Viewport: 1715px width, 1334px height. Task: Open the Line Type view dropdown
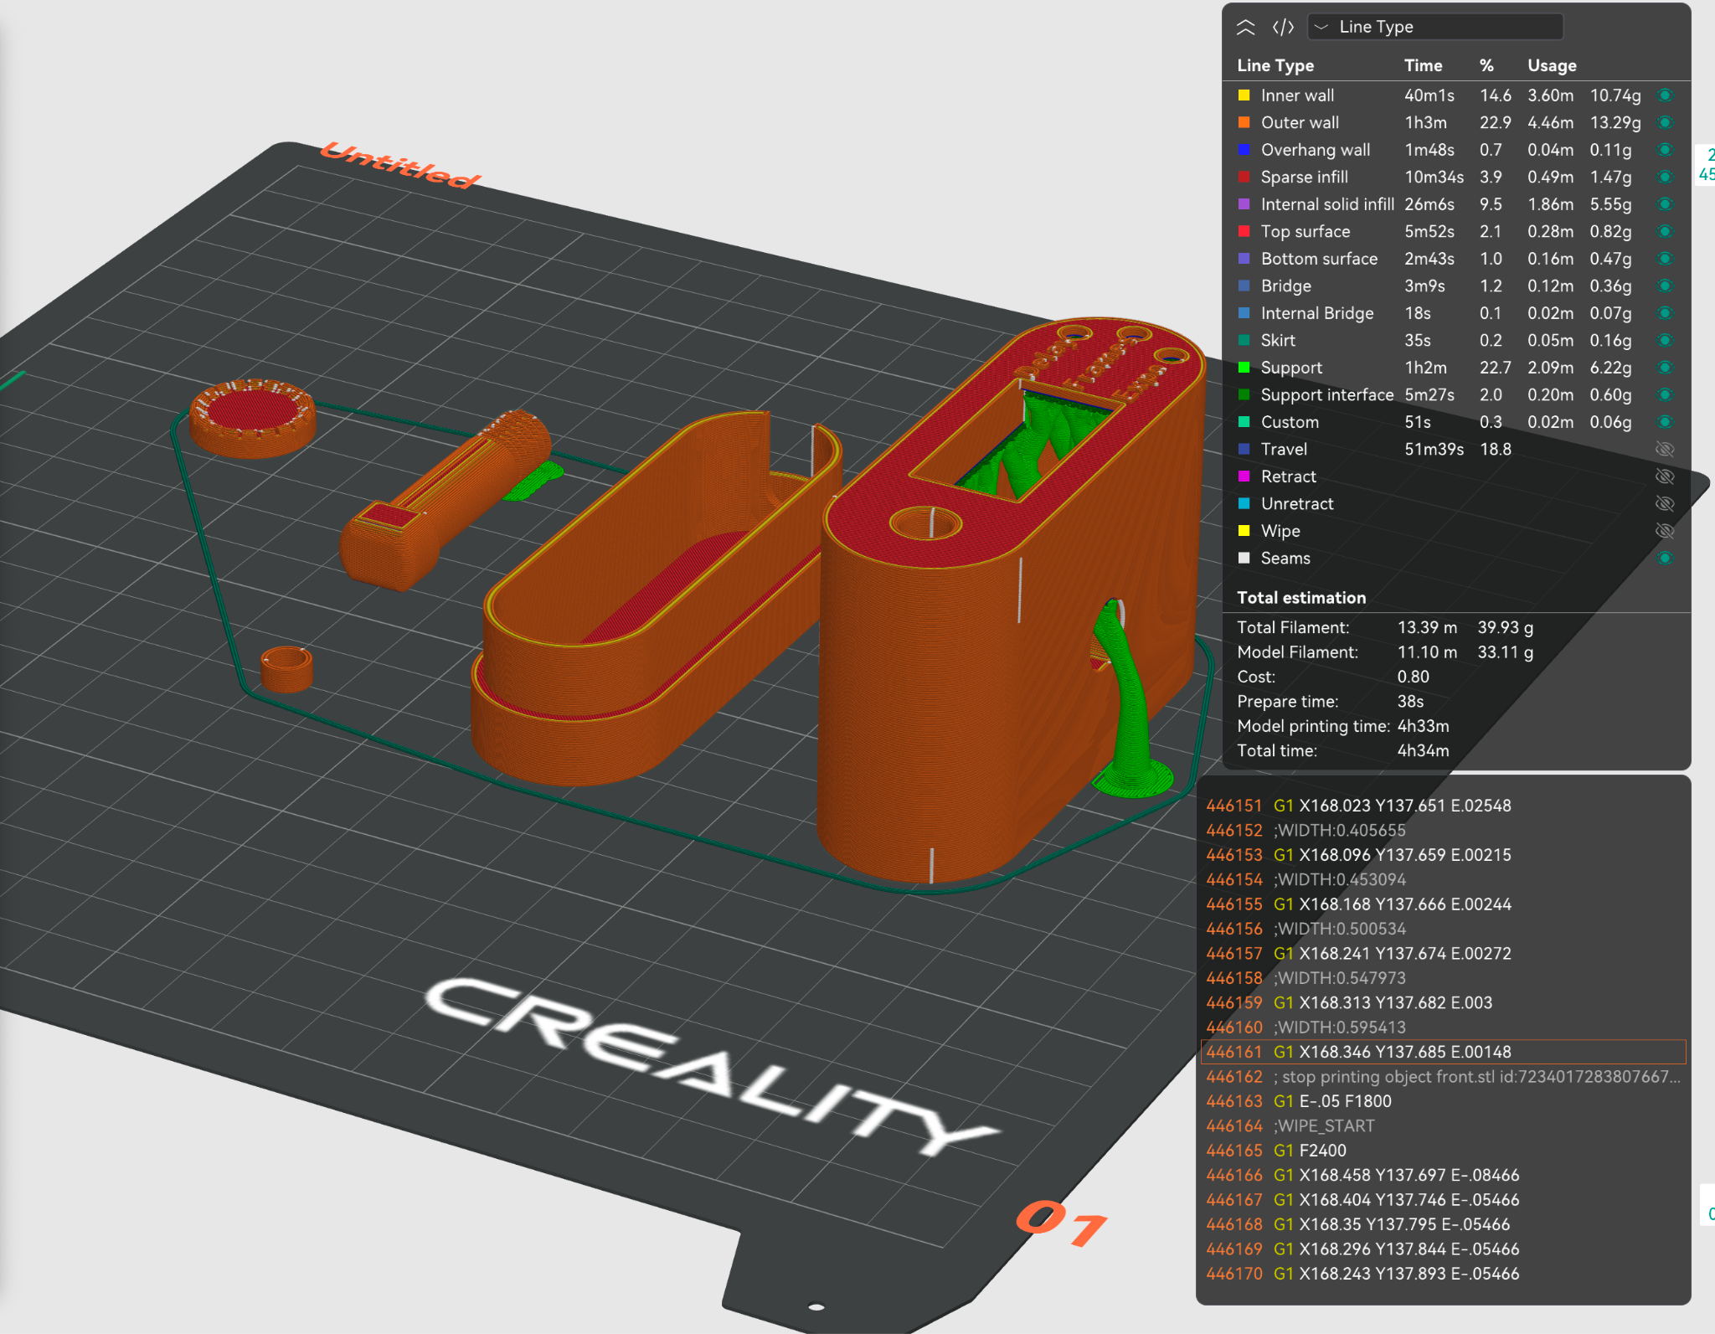1435,27
